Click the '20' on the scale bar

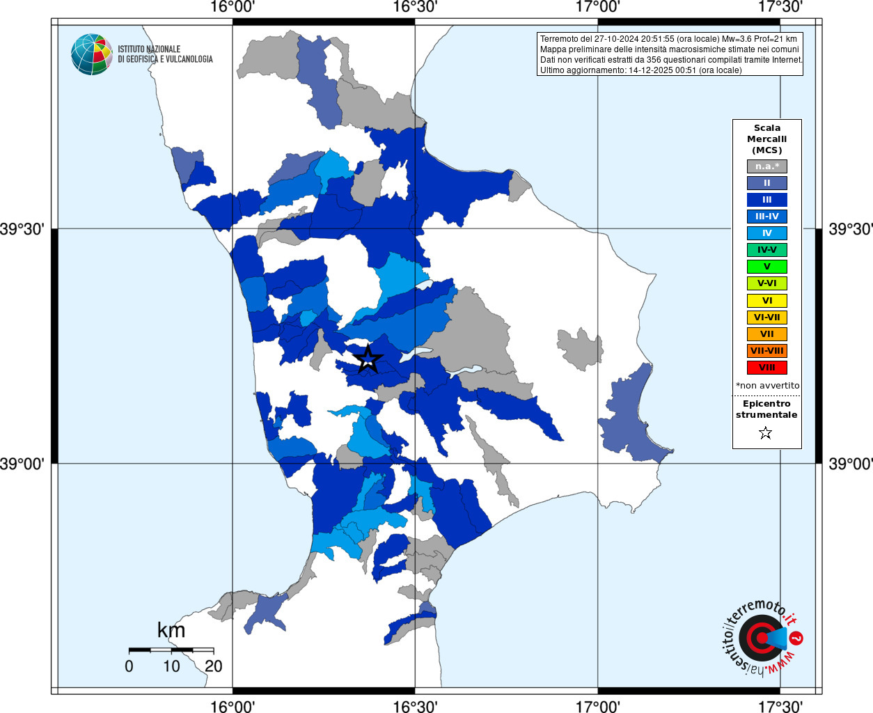point(214,666)
